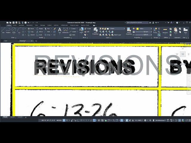
Task: Click the Save icon in quick access toolbar
Action: (13, 23)
